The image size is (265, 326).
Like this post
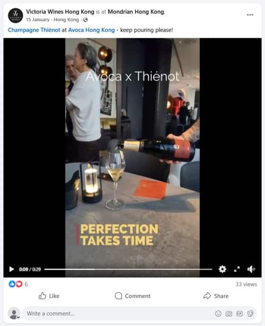[49, 296]
